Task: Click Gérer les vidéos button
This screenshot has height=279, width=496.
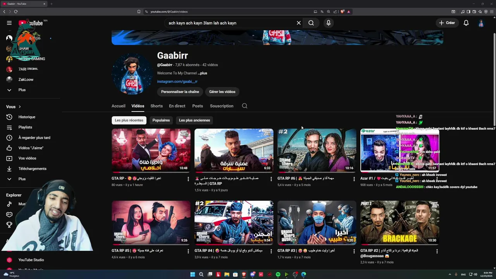Action: tap(222, 92)
